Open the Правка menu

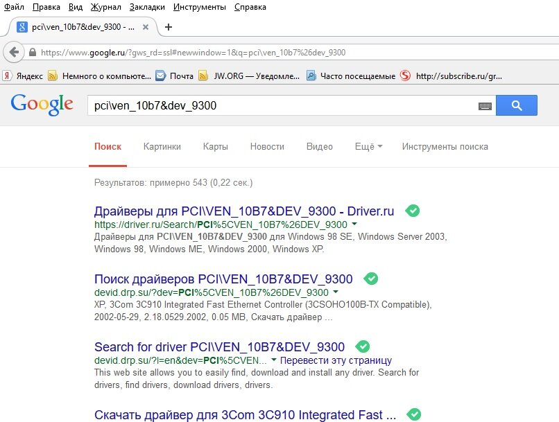pyautogui.click(x=46, y=7)
